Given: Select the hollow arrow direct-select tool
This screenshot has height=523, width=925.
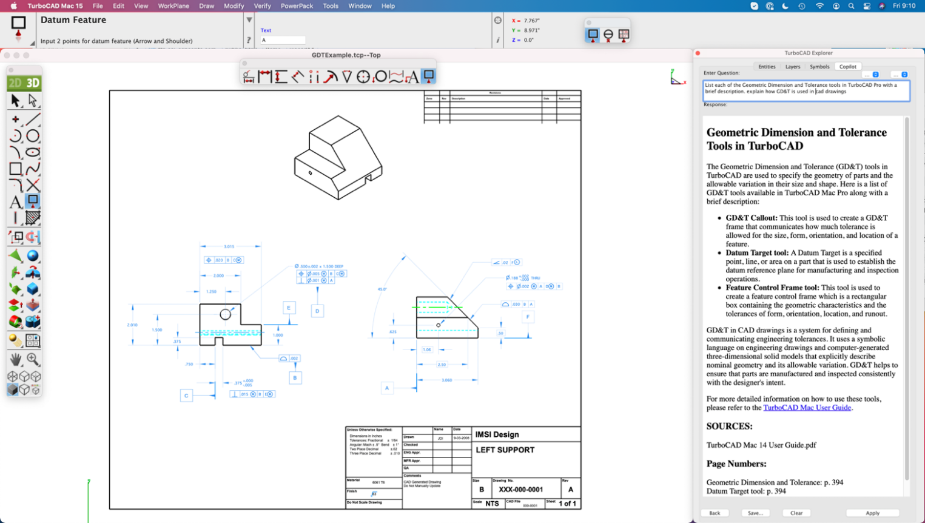Looking at the screenshot, I should point(33,100).
